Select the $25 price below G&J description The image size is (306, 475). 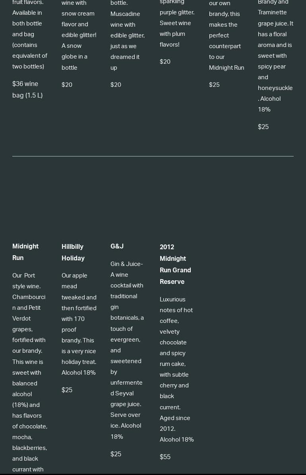tap(116, 454)
